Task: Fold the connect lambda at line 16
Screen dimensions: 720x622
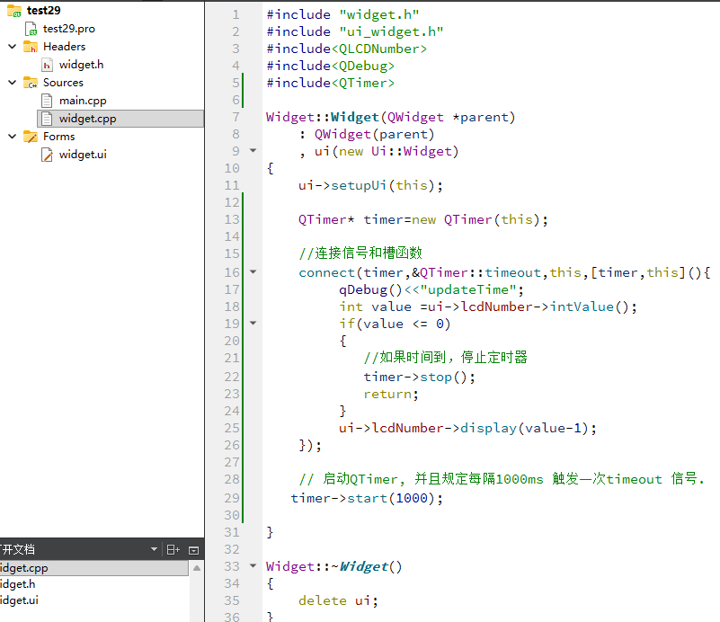Action: click(x=253, y=271)
